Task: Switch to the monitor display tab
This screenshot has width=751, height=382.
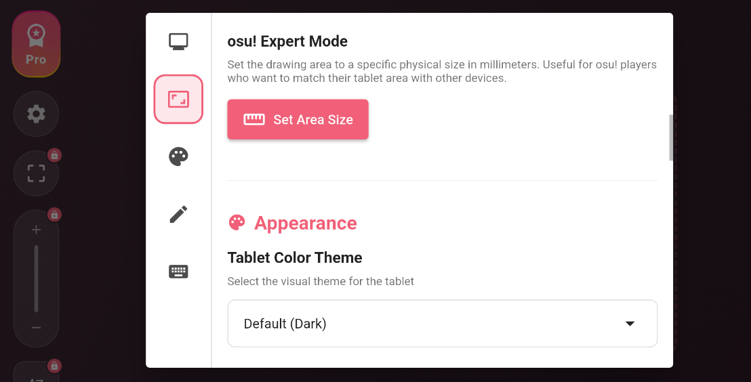Action: 178,42
